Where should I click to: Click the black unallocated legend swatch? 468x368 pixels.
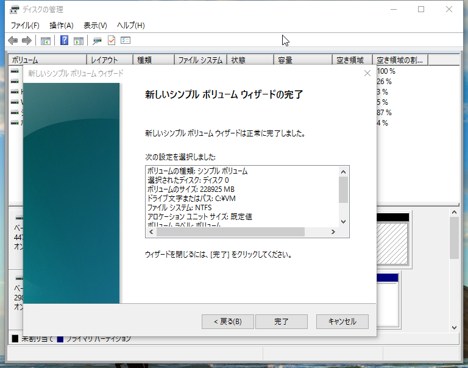click(15, 339)
